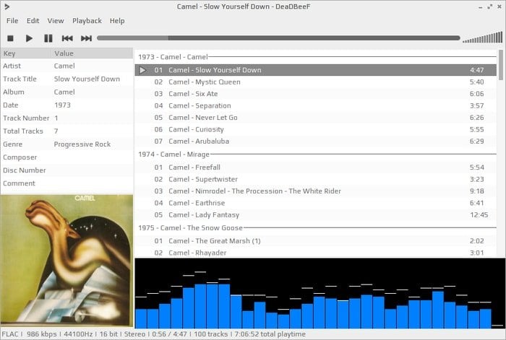Stop playback with the stop button
Image resolution: width=506 pixels, height=340 pixels.
pyautogui.click(x=10, y=38)
